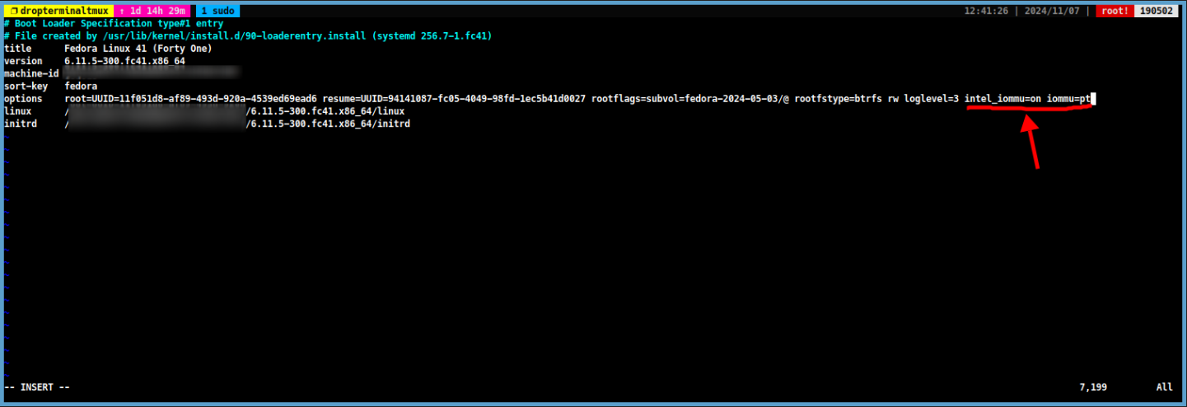Click the resume=UUID parameter text
The image size is (1187, 407).
454,99
